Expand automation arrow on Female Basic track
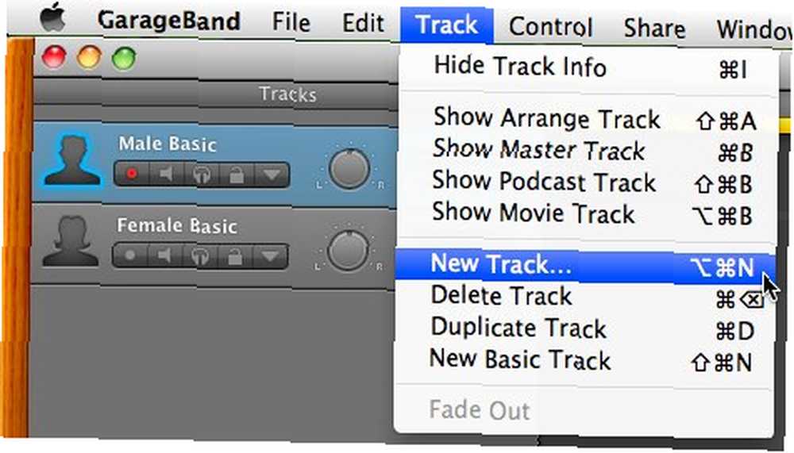794x453 pixels. (x=271, y=256)
